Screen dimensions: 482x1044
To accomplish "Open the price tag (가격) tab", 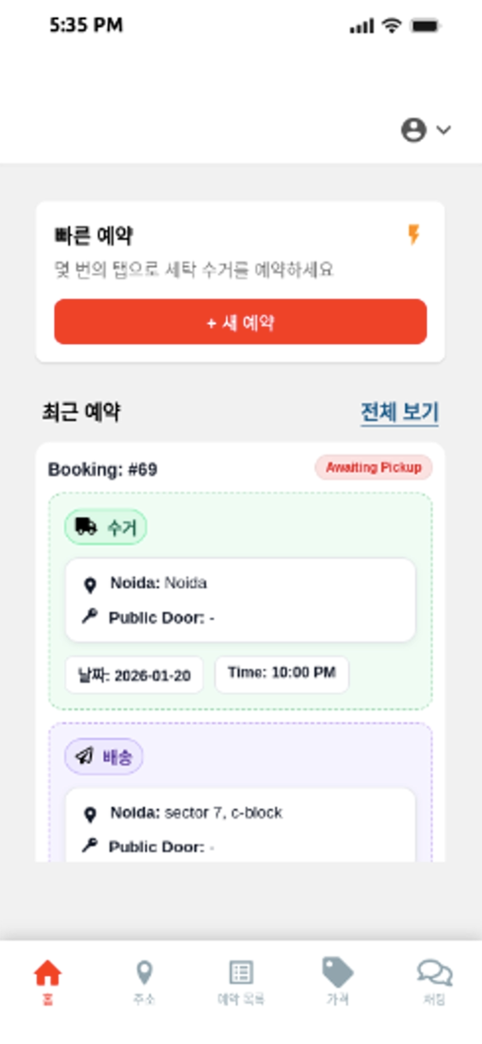I will tap(337, 981).
